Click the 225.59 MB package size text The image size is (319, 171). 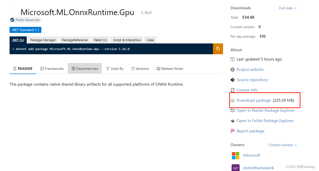coord(283,100)
